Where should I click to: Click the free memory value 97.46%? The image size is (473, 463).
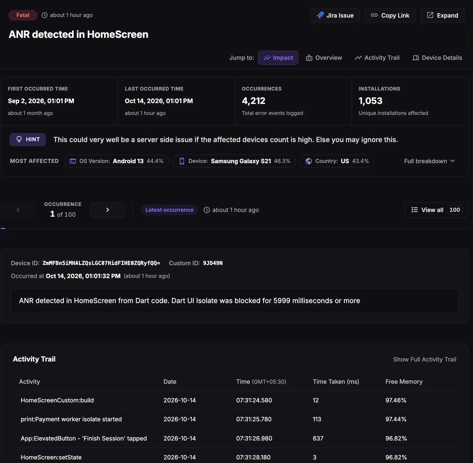click(x=396, y=400)
